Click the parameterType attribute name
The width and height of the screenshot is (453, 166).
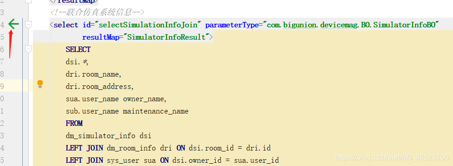232,25
